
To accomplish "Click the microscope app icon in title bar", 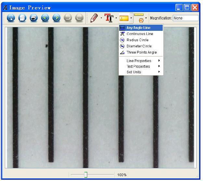I will [5, 7].
